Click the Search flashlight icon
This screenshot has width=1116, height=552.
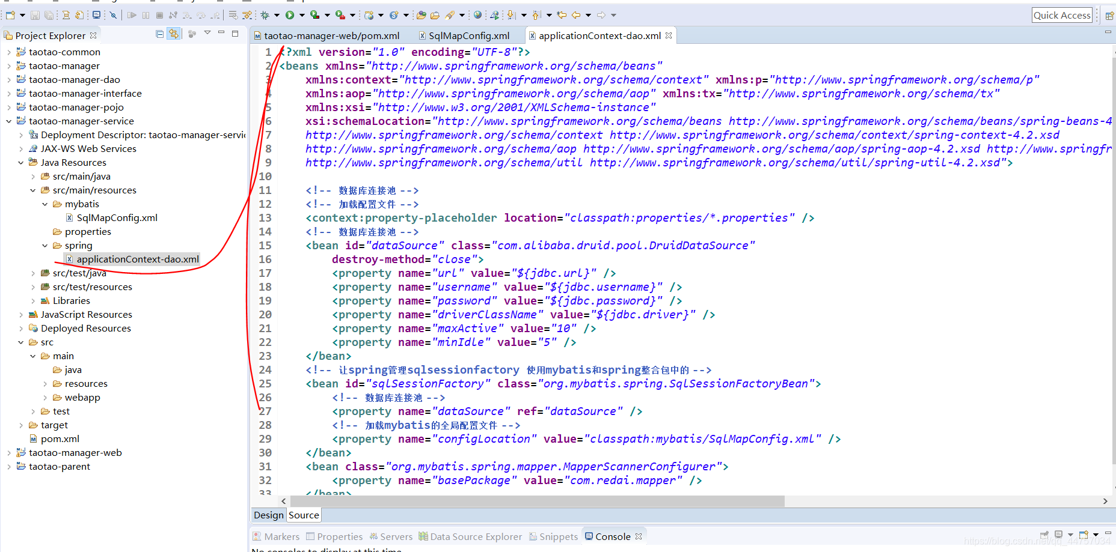[450, 15]
